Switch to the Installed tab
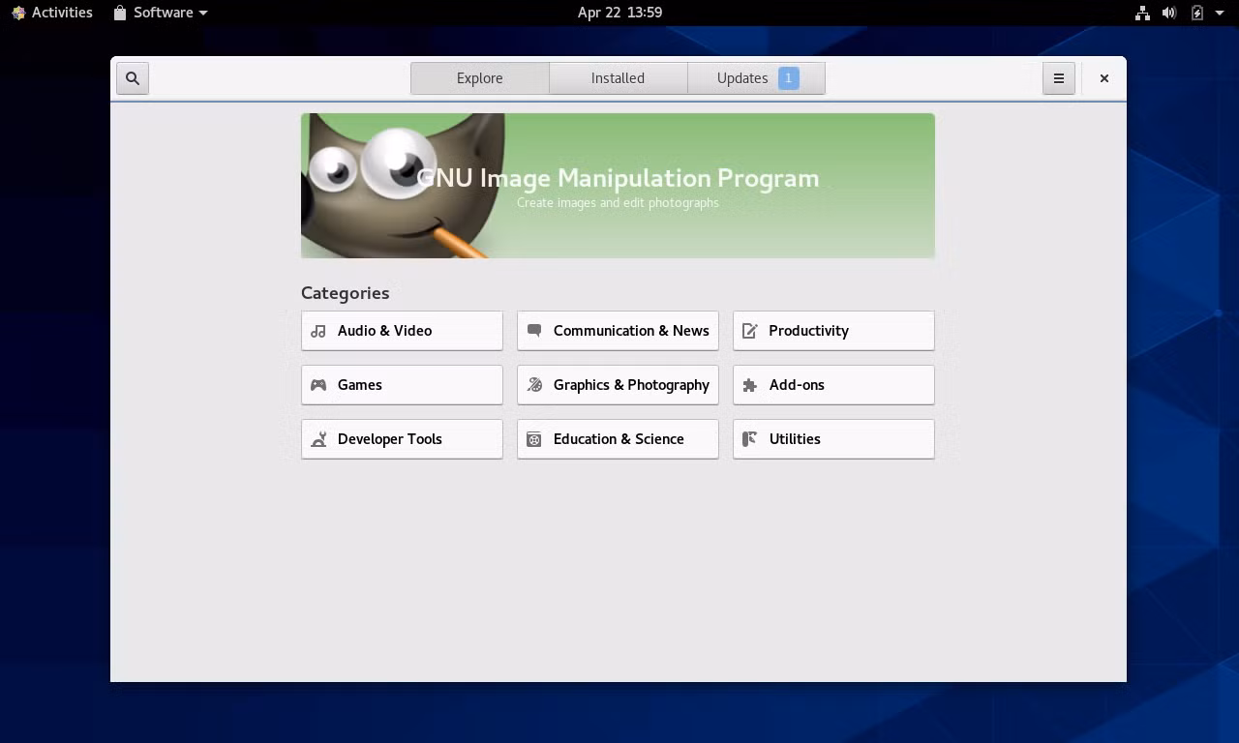This screenshot has width=1239, height=743. 618,78
